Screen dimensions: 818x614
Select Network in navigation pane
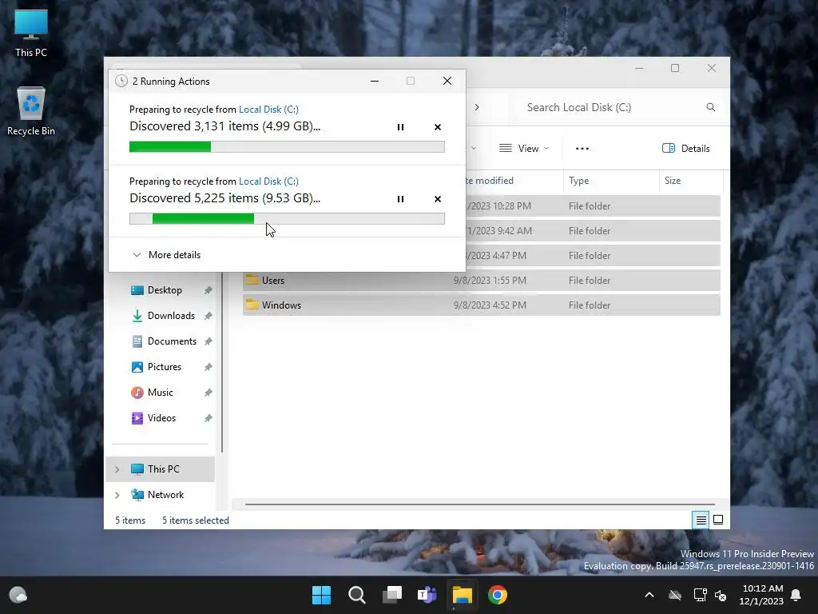160,495
